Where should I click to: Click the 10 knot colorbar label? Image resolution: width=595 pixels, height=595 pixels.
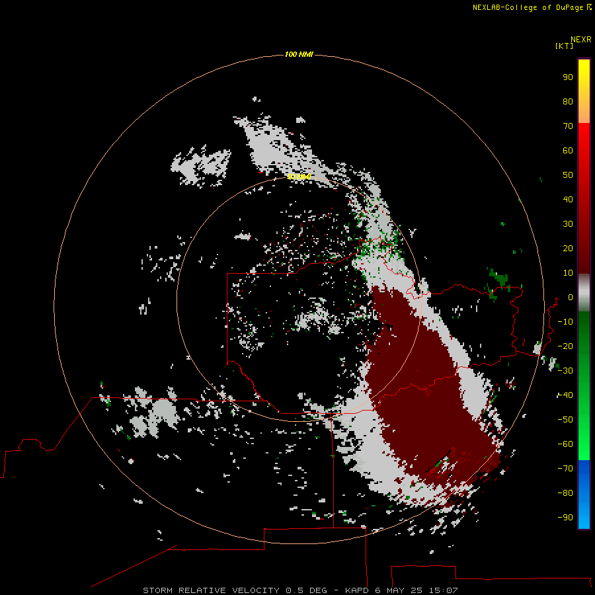(x=568, y=272)
